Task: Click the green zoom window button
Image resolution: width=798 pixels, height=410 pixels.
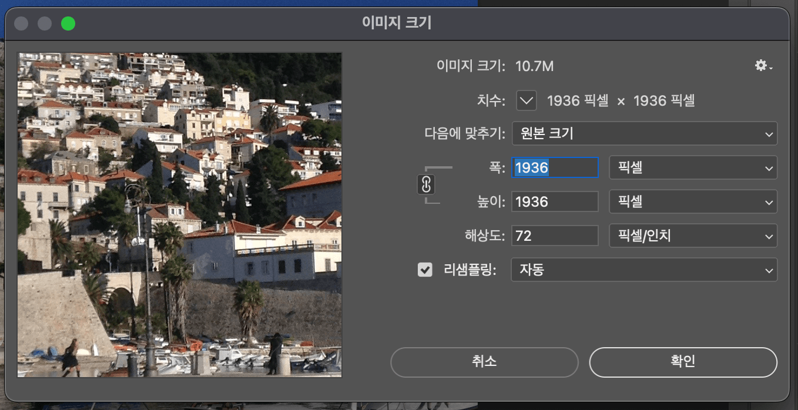Action: [x=68, y=23]
